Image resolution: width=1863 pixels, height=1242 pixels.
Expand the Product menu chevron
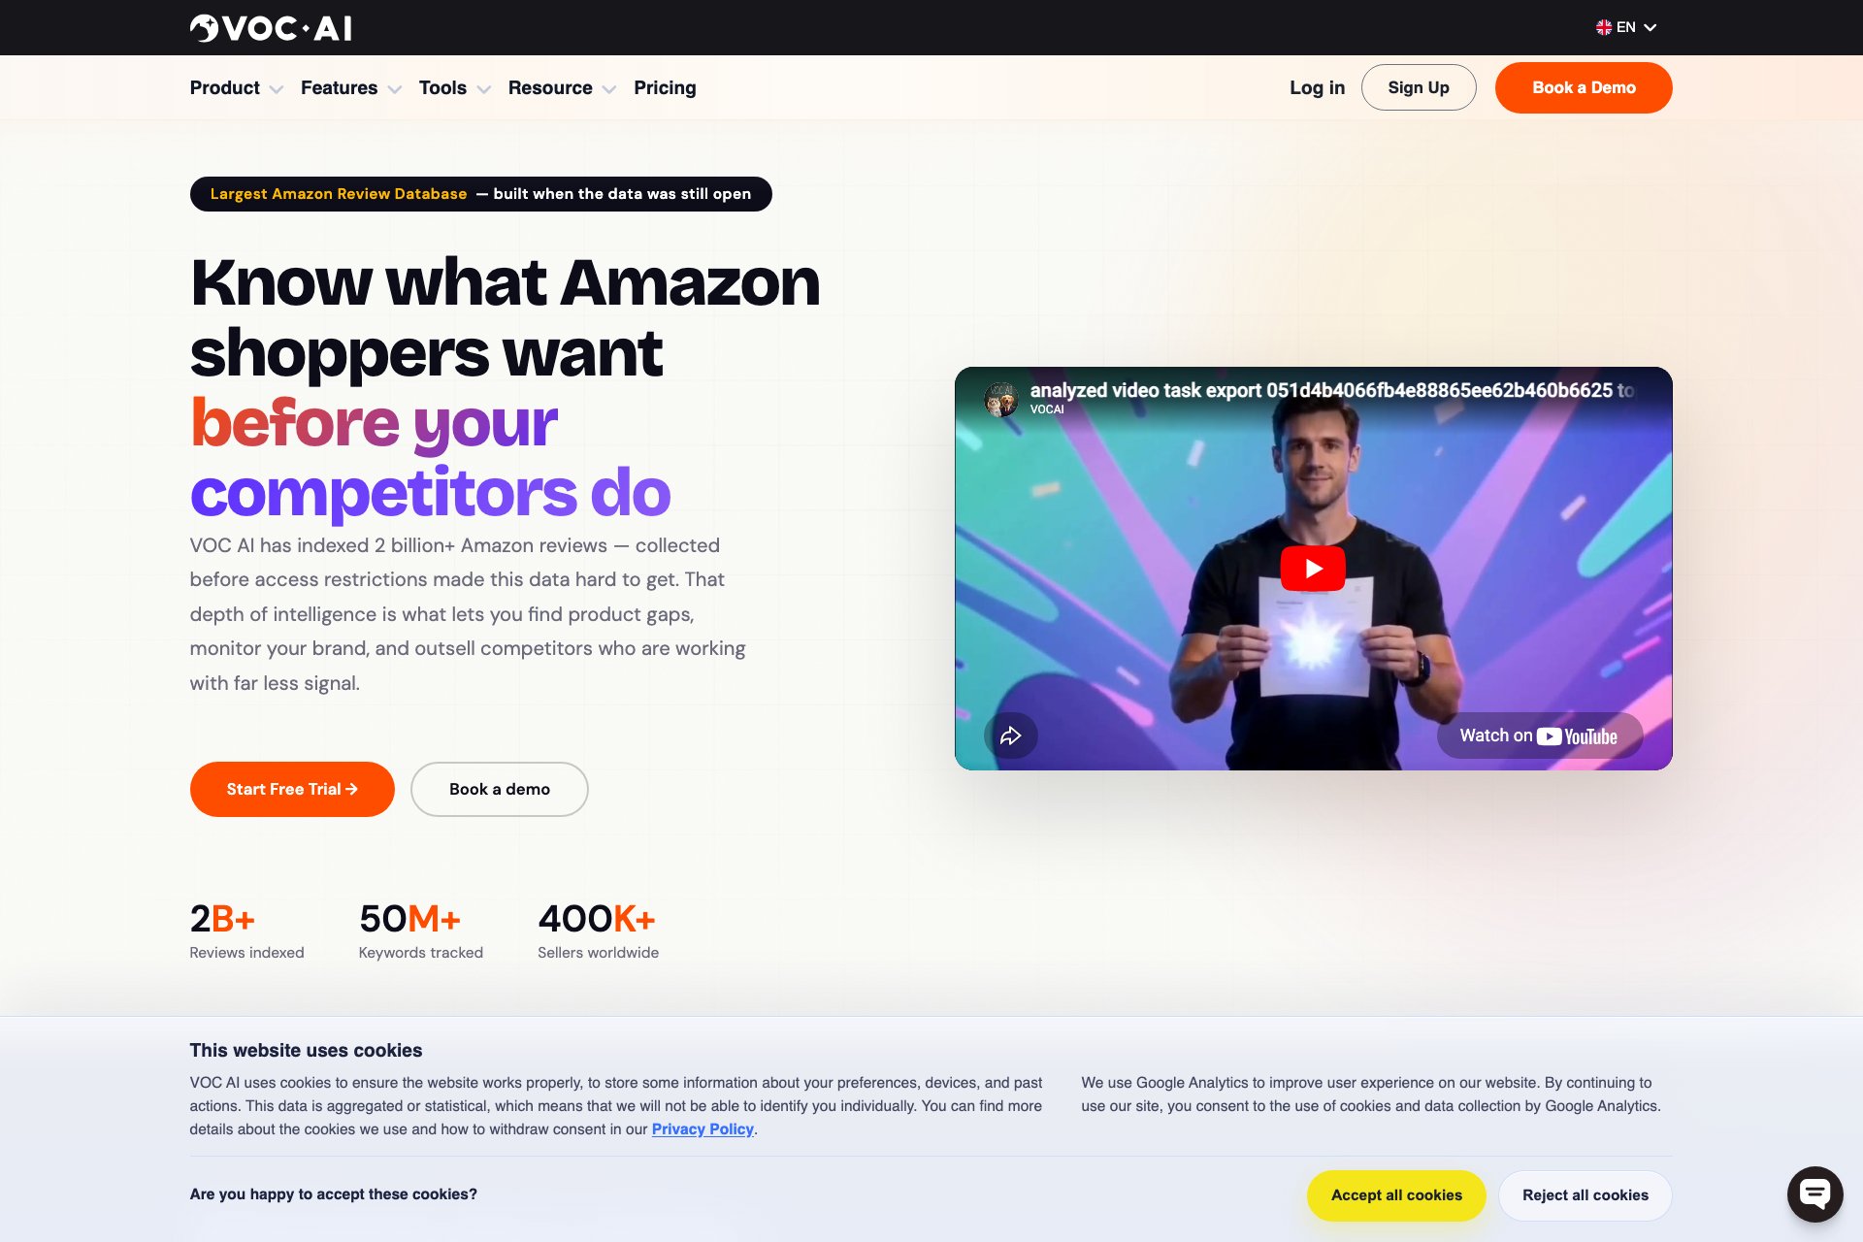(x=277, y=89)
